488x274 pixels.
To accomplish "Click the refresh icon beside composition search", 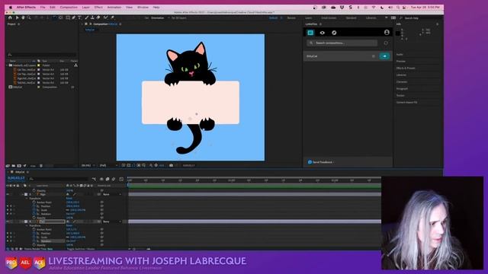I will pos(386,43).
